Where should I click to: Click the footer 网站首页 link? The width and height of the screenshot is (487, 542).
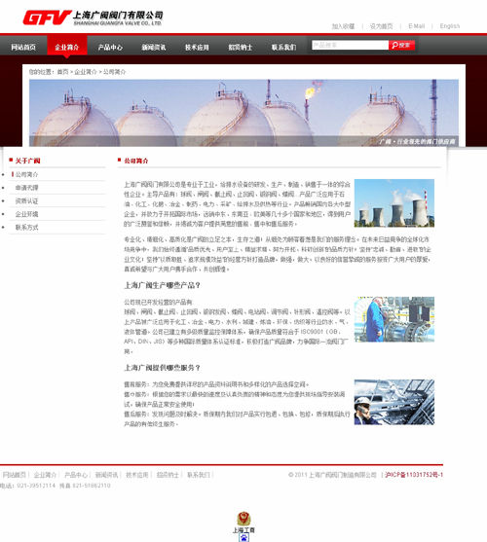point(15,475)
